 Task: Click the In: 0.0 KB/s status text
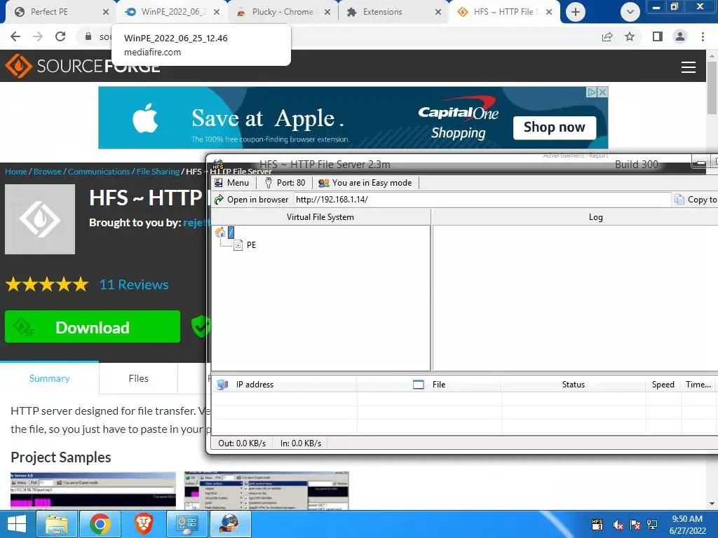tap(300, 443)
